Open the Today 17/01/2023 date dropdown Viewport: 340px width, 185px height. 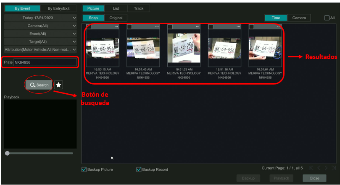pyautogui.click(x=40, y=18)
